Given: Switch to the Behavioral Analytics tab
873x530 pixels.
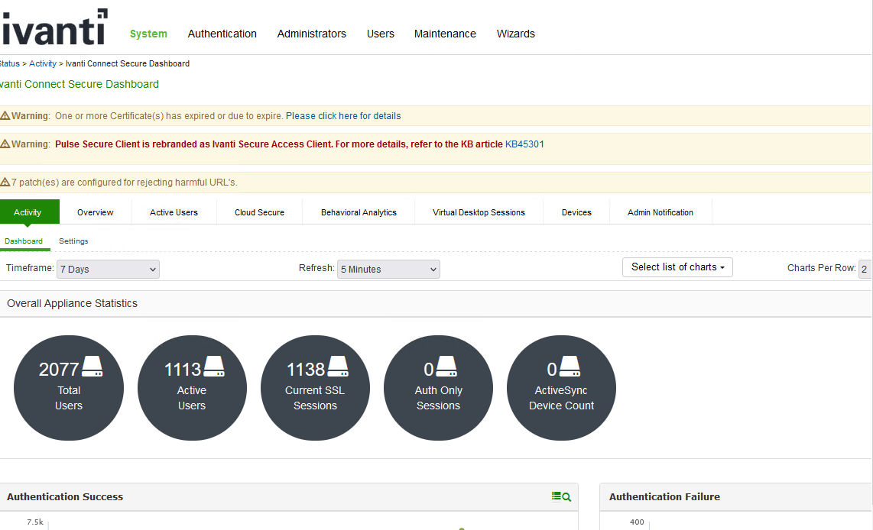Looking at the screenshot, I should 359,212.
